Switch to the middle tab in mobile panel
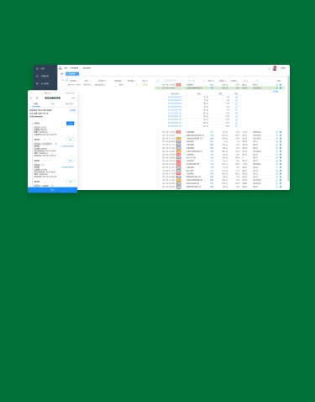 point(52,104)
